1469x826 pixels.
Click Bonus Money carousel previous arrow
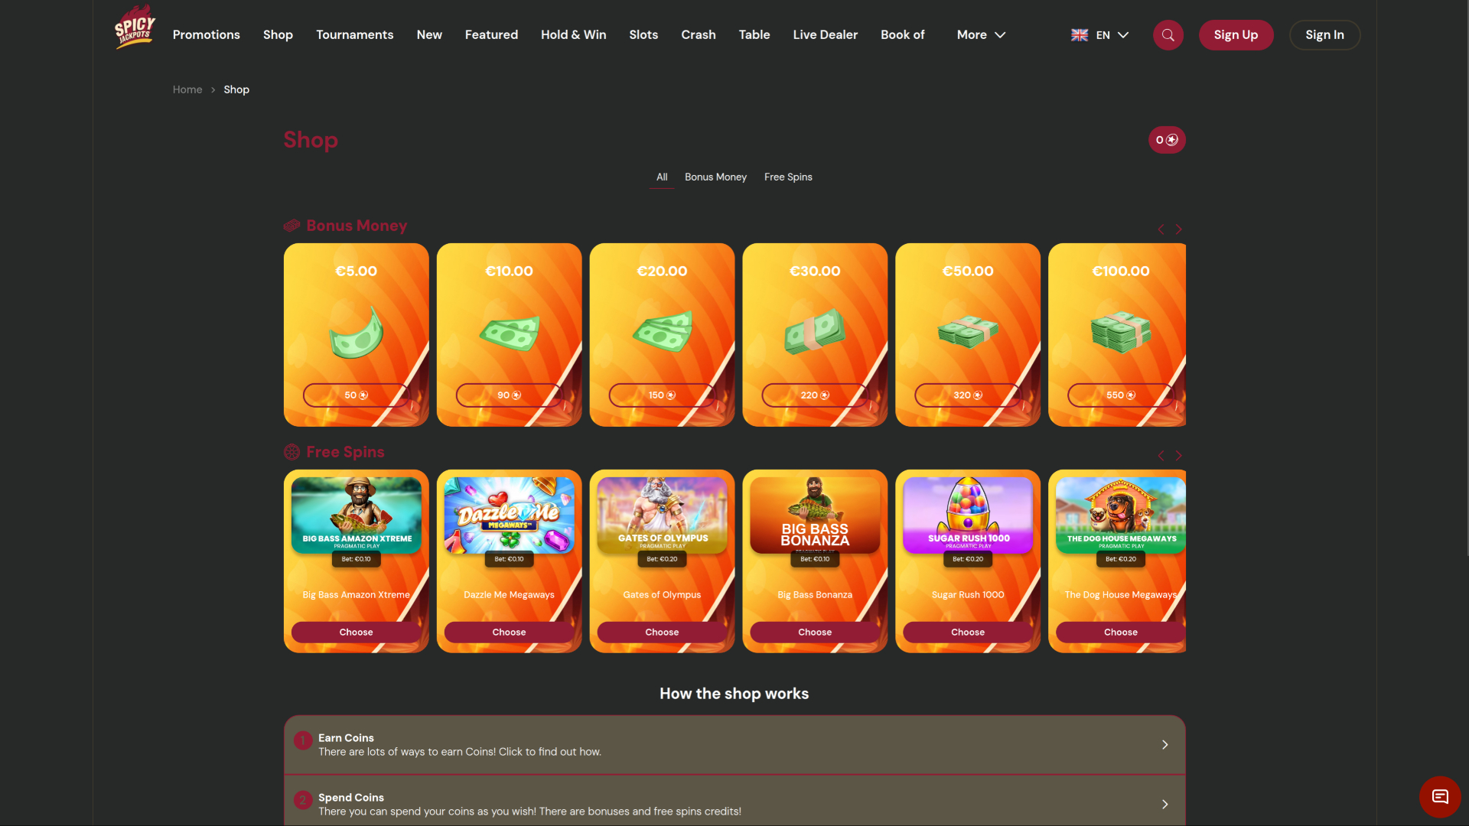tap(1161, 229)
